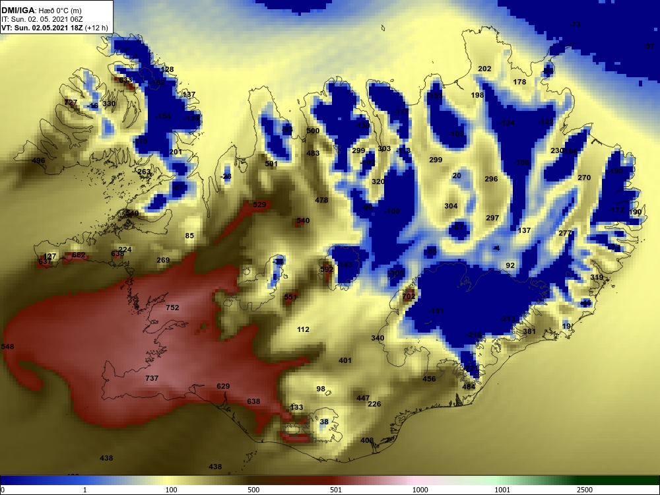Click the 201 height label
The image size is (660, 495).
pyautogui.click(x=176, y=152)
